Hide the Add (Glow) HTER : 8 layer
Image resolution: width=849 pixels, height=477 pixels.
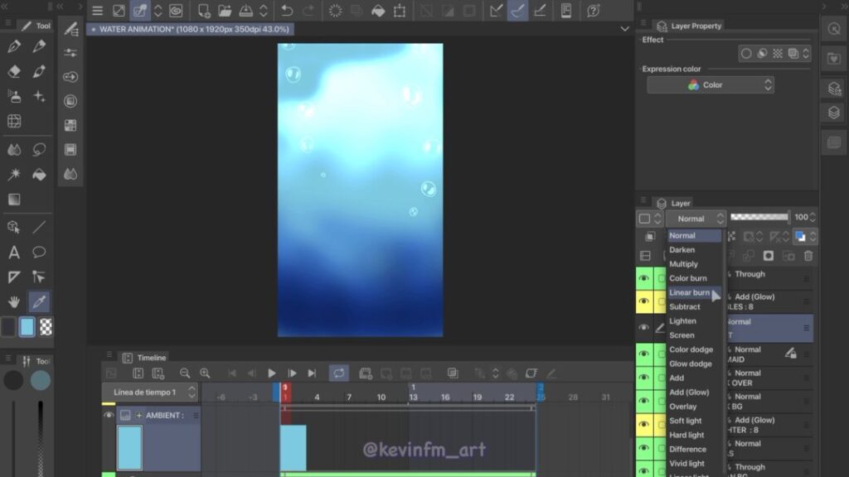(643, 425)
